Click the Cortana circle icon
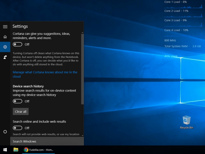Viewport: 205px width, 154px height. coord(5,132)
